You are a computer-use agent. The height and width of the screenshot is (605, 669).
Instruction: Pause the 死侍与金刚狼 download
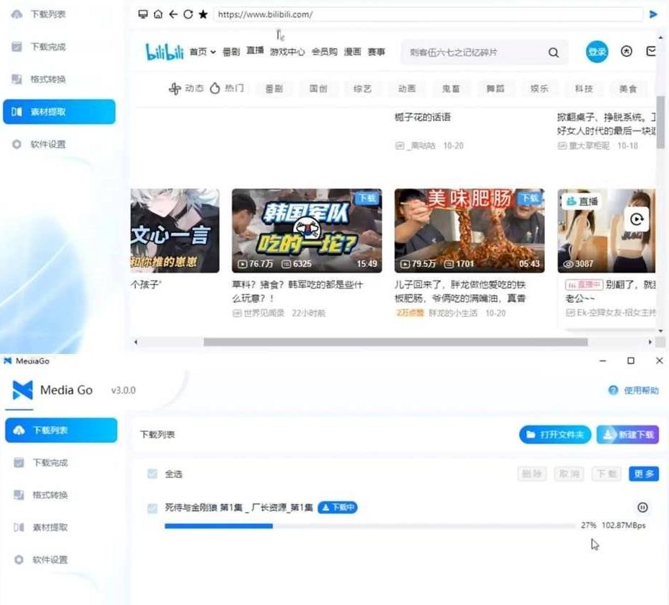(x=642, y=508)
